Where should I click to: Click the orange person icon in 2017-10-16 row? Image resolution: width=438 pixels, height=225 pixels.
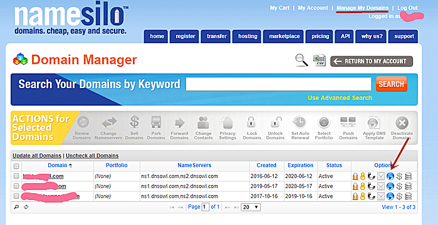pyautogui.click(x=363, y=196)
